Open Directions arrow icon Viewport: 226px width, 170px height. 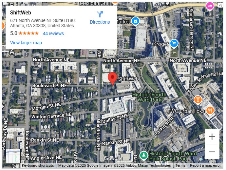100,14
